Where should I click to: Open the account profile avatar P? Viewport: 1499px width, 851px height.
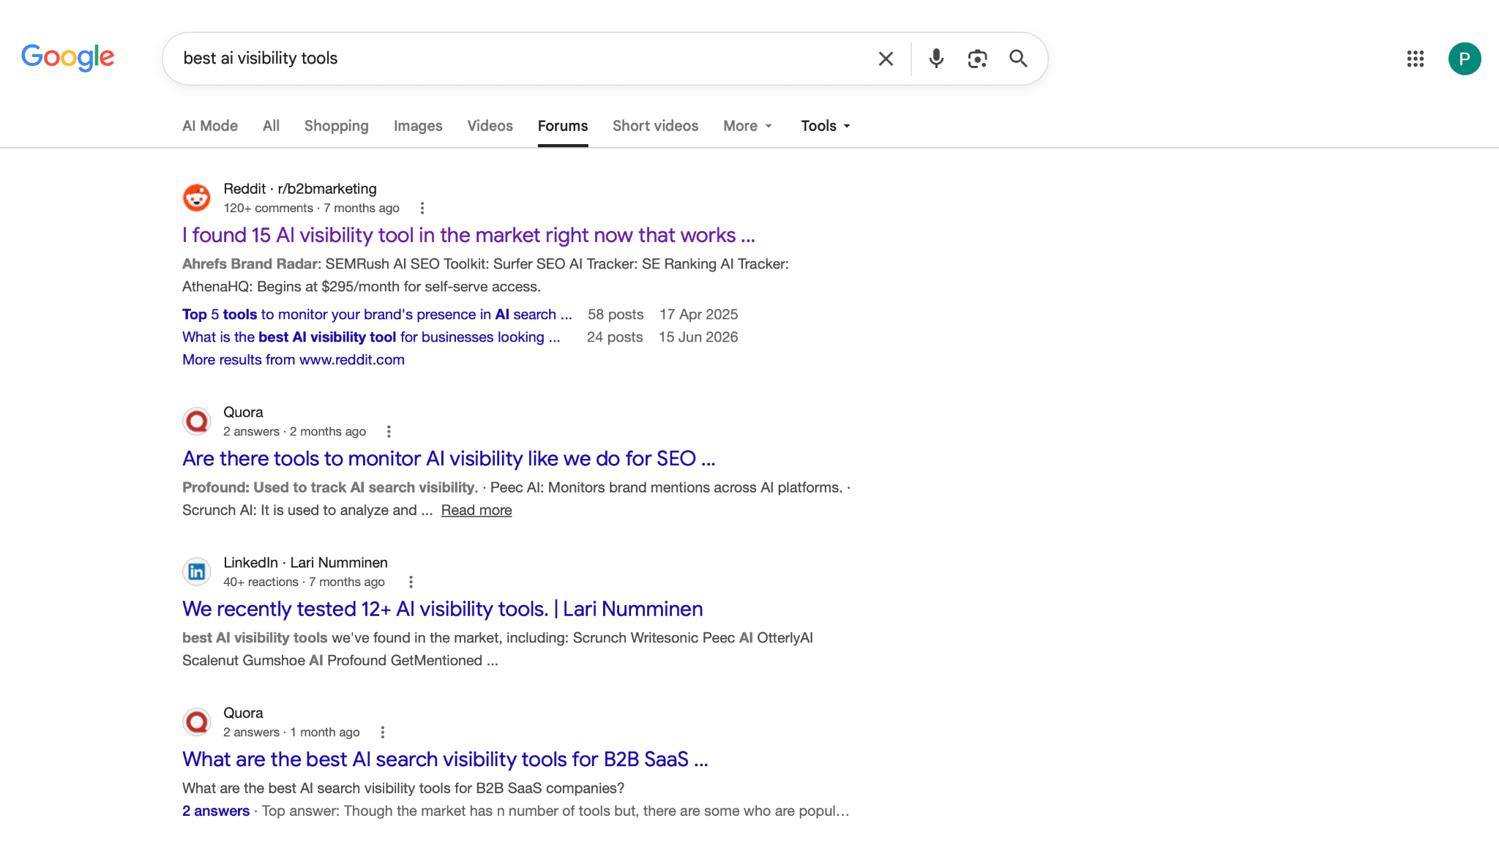click(1465, 59)
